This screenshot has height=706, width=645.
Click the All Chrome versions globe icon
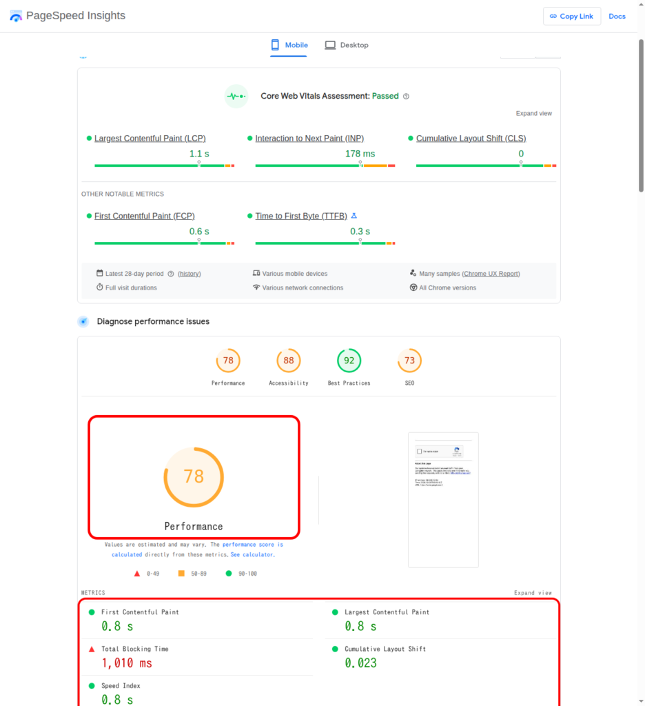[x=414, y=287]
